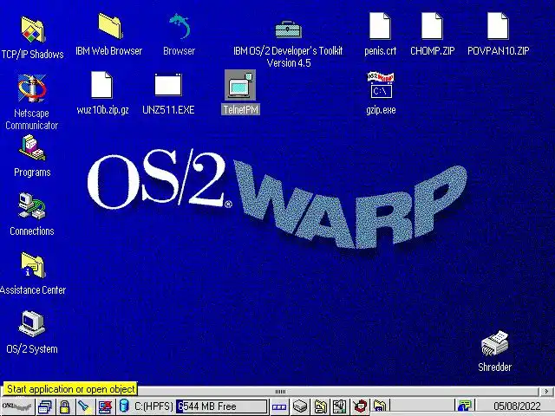Open the OS/2 System folder
Image resolution: width=555 pixels, height=416 pixels.
(32, 323)
